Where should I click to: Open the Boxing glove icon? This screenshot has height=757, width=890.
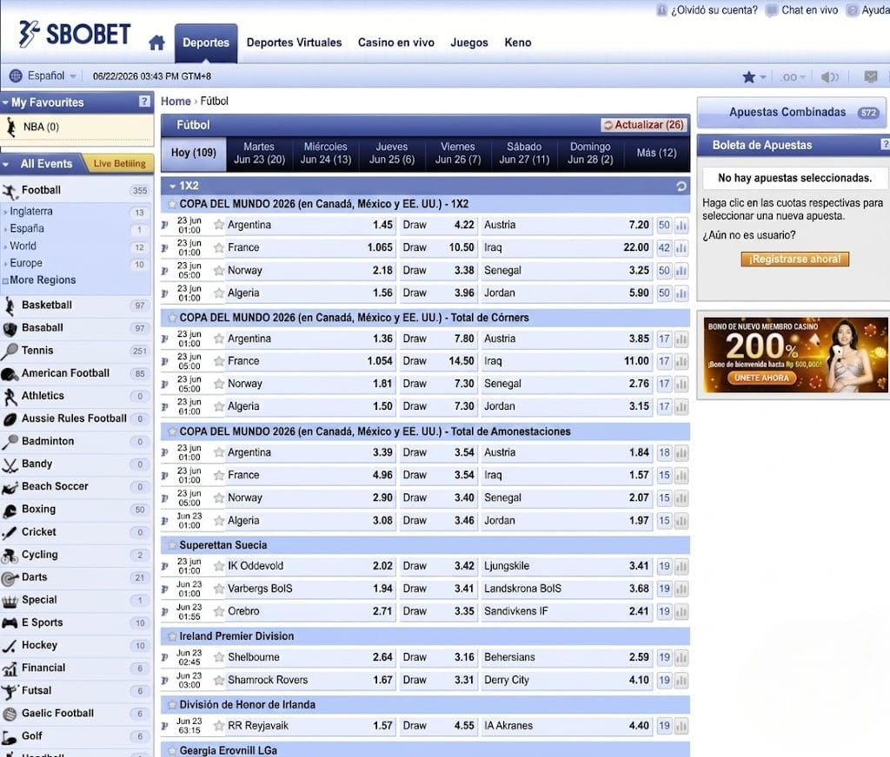tap(10, 510)
